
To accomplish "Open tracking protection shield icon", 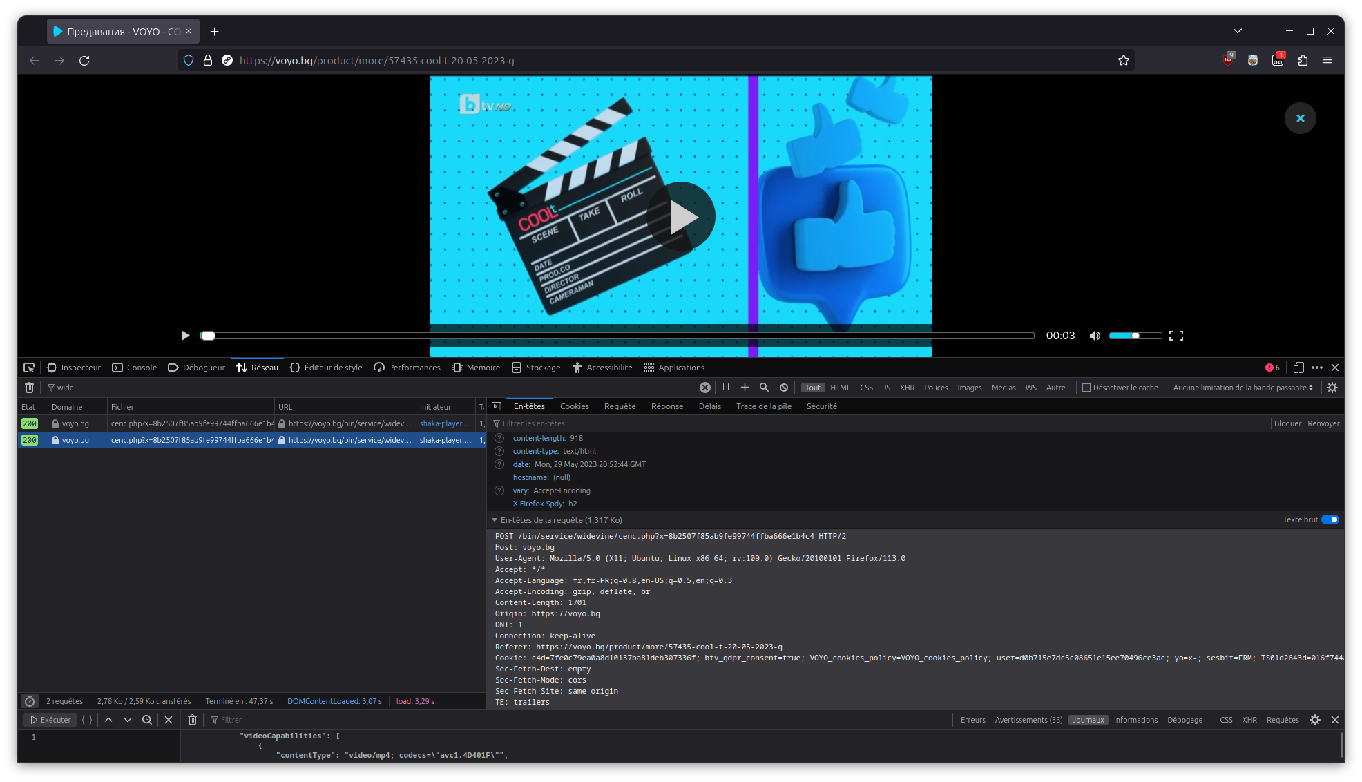I will 189,61.
